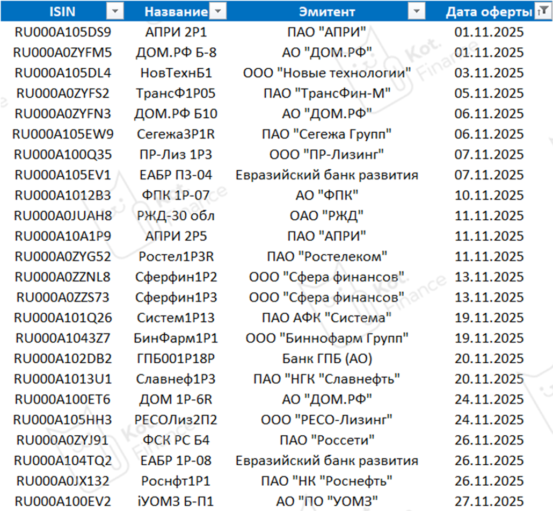This screenshot has height=511, width=553.
Task: Click cell RU000A102DB2
Action: (x=63, y=358)
